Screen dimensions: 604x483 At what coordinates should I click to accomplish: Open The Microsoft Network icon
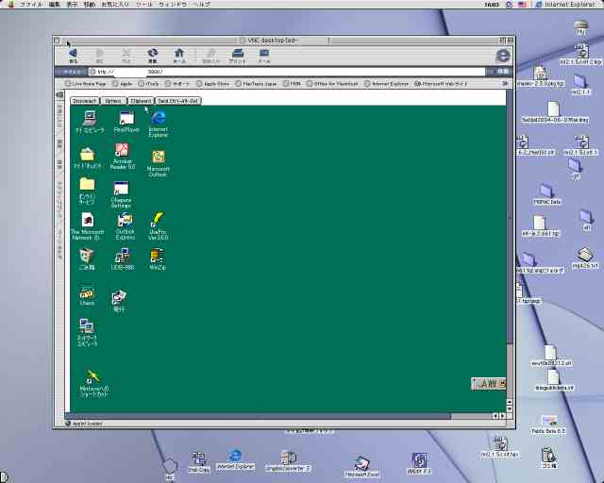pyautogui.click(x=88, y=221)
